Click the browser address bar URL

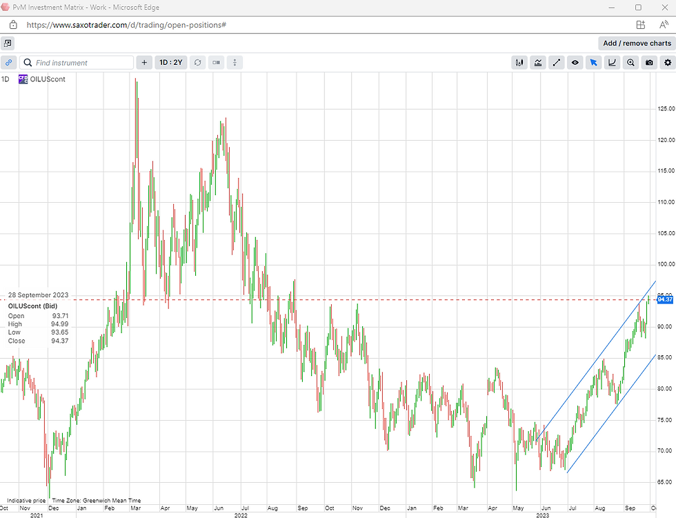coord(126,25)
